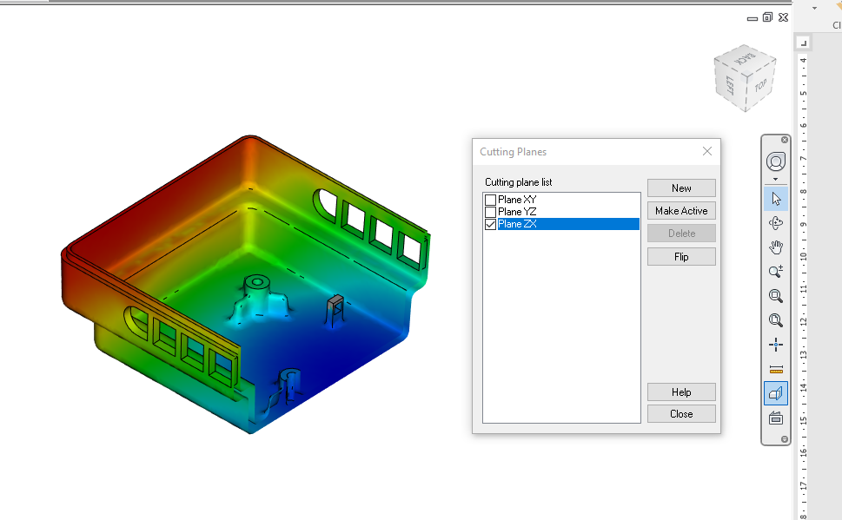
Task: Enable the Plane YZ cutting plane
Action: point(490,211)
